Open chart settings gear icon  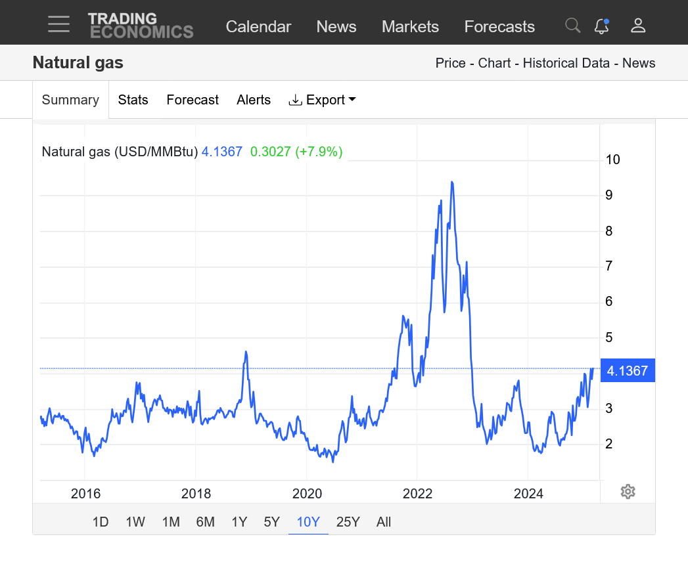pos(628,492)
